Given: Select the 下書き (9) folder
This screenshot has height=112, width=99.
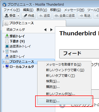Looking at the screenshot, I should (17, 41).
